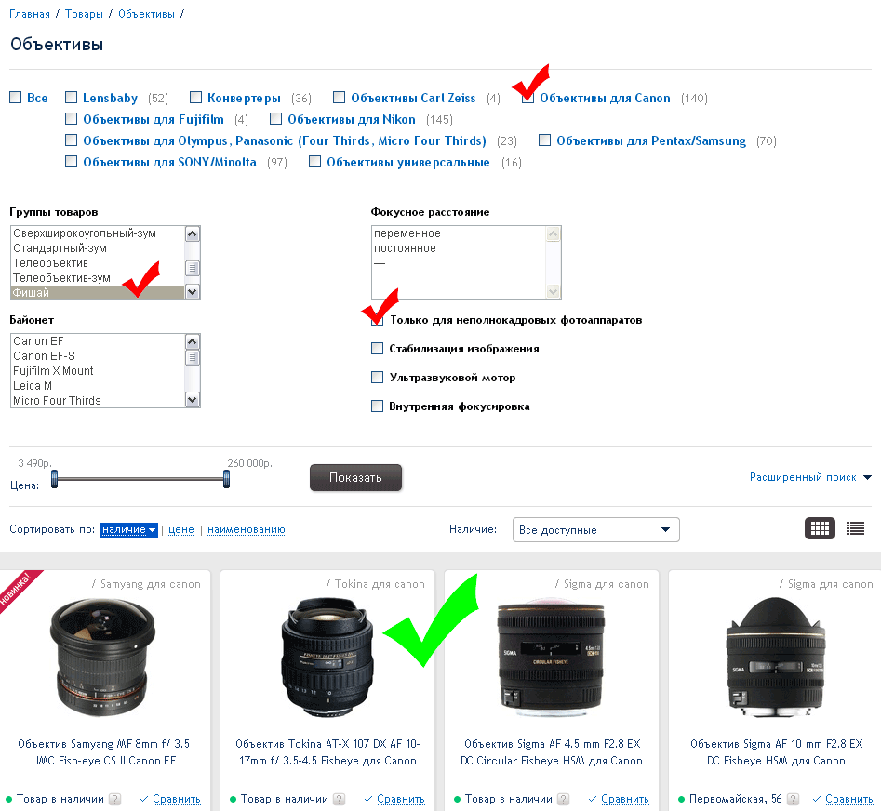Check the Конвертеры checkbox
The width and height of the screenshot is (881, 811).
(x=195, y=97)
